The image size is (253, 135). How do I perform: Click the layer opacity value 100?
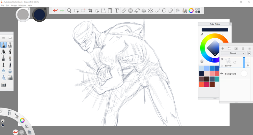[x=249, y=53]
